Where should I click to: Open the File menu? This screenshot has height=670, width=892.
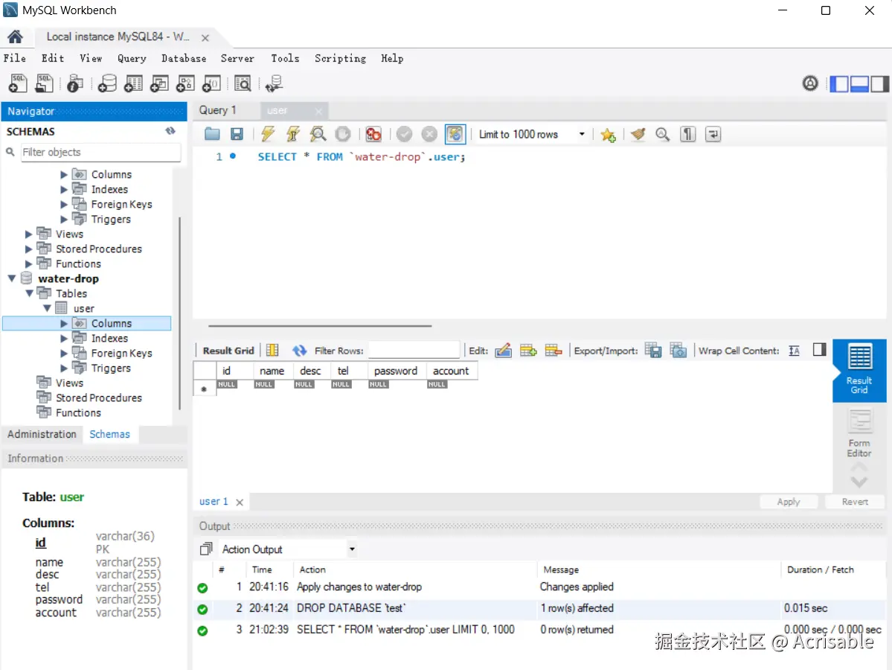click(x=15, y=59)
